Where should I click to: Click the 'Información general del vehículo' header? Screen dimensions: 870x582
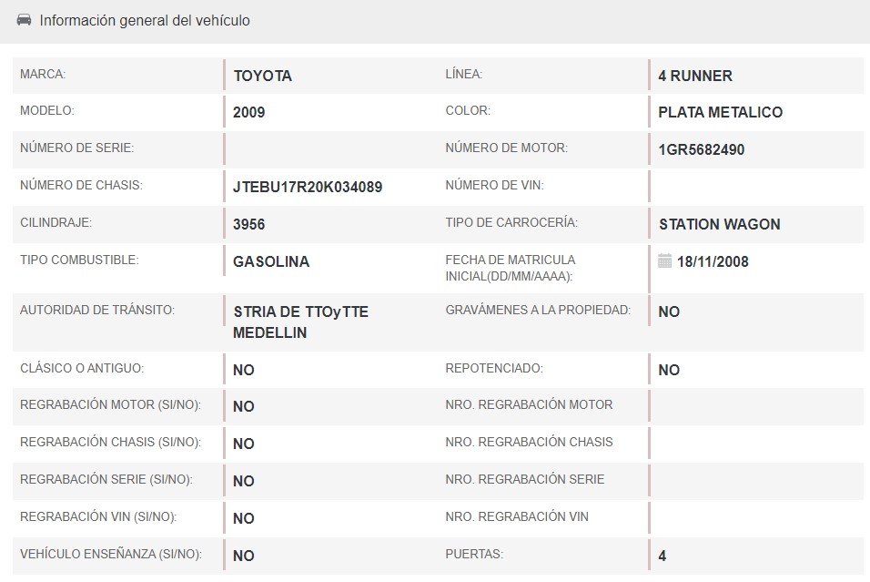pos(145,20)
